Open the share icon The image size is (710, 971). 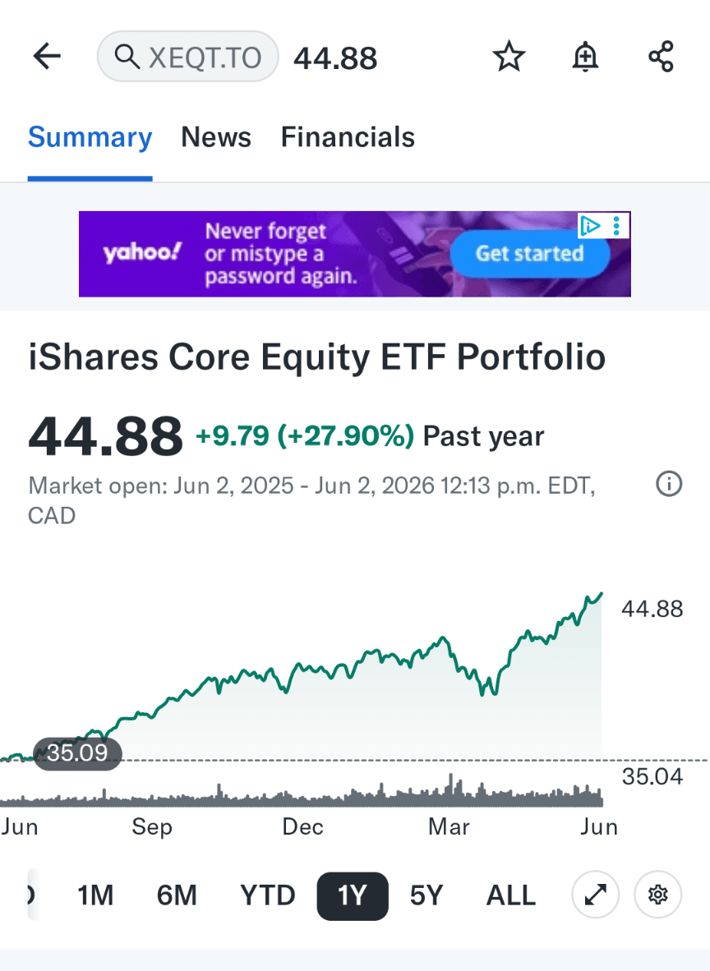[x=661, y=57]
